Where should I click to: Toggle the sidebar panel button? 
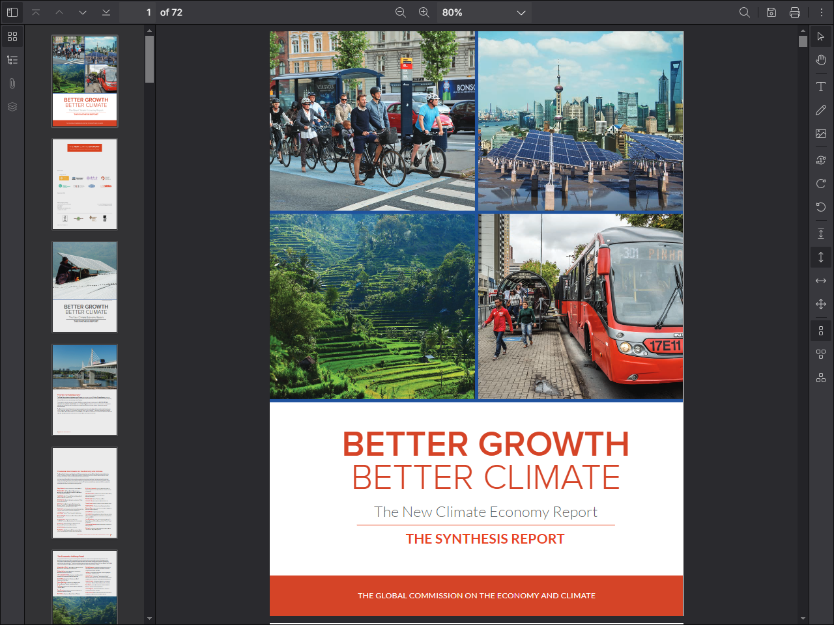[x=12, y=12]
